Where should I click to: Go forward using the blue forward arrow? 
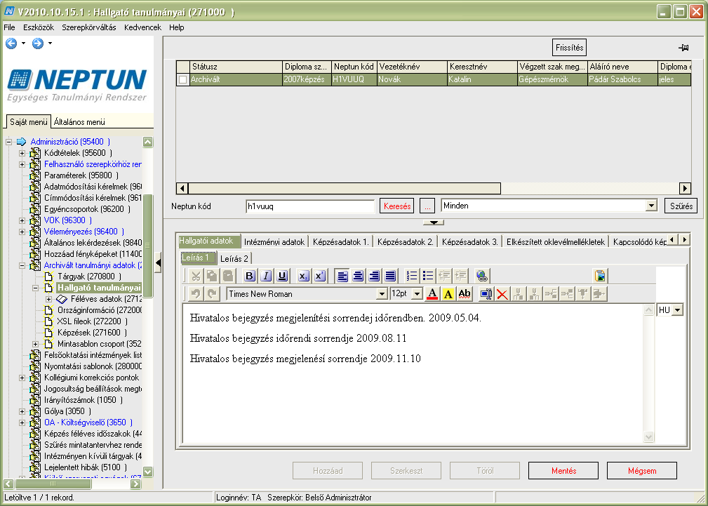coord(38,44)
